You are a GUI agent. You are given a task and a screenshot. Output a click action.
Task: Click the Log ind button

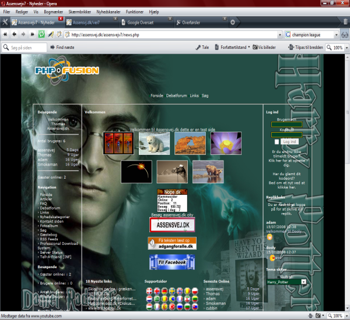pos(289,141)
